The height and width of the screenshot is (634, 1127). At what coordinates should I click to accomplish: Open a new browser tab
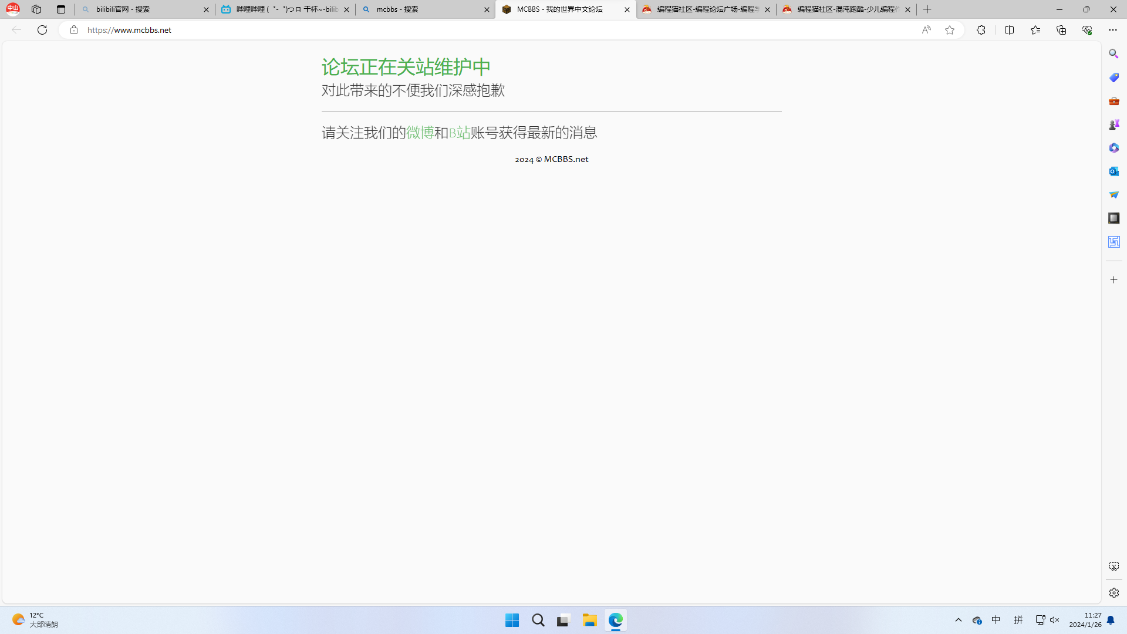point(927,9)
